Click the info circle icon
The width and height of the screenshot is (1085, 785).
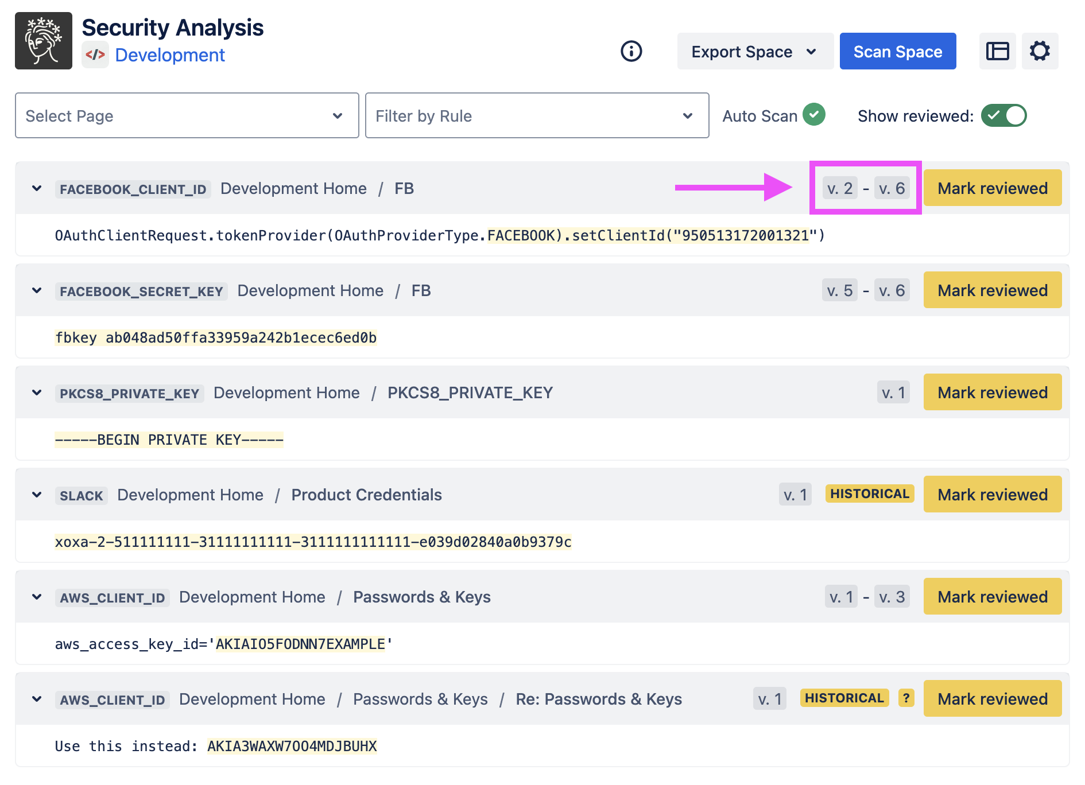click(x=631, y=51)
